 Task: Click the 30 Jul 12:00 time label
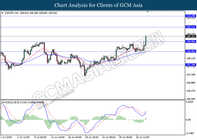pos(143,137)
